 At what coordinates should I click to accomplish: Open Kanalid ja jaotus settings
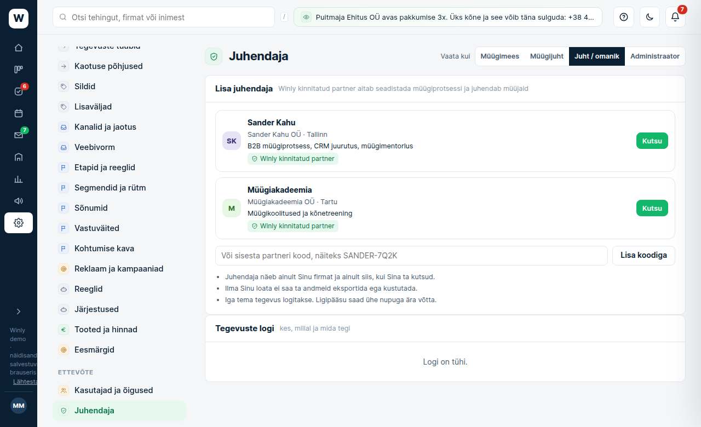coord(119,127)
